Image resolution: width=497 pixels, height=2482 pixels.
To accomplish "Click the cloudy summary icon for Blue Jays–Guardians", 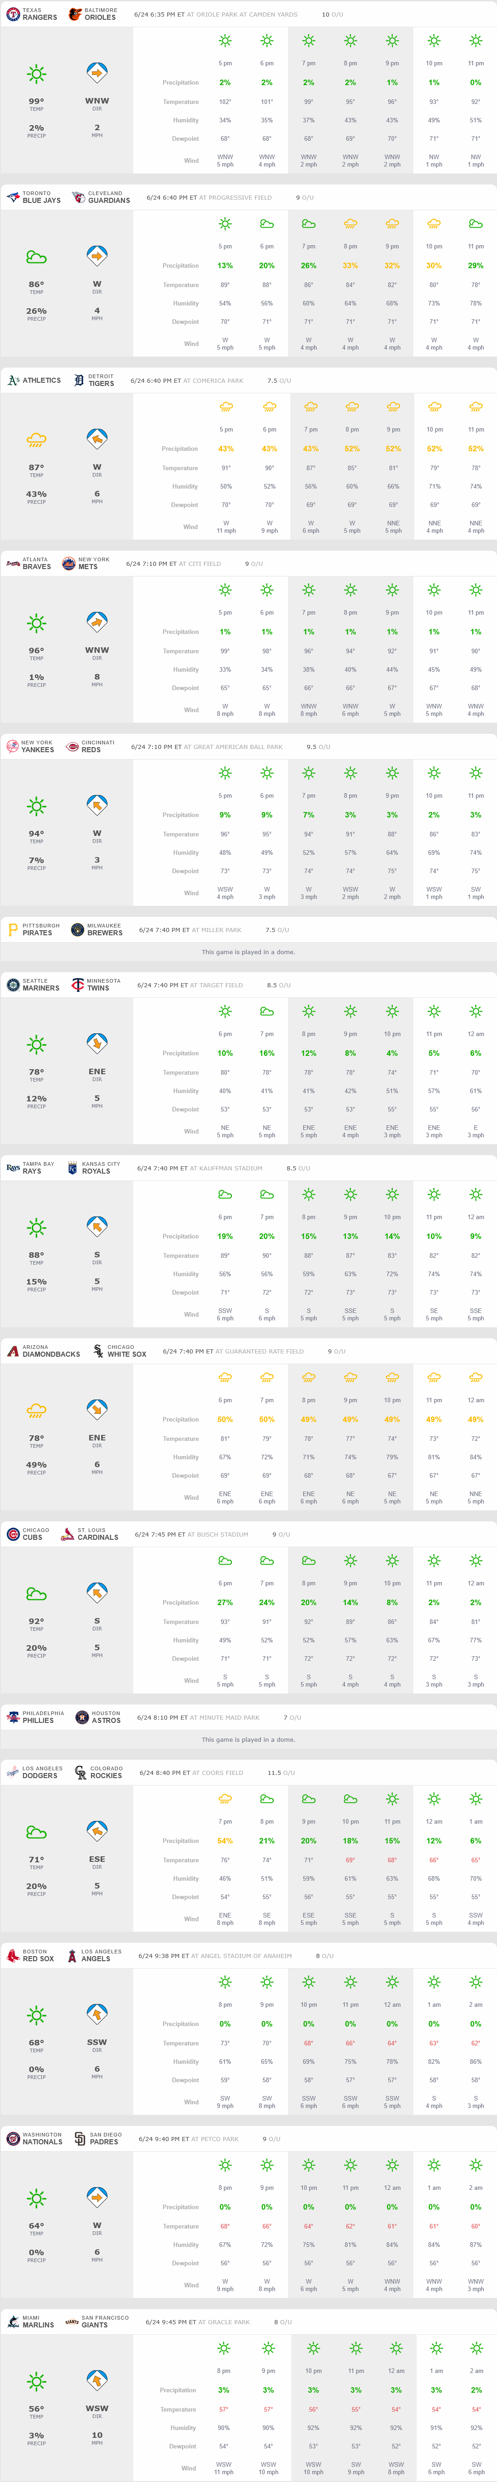I will 37,257.
